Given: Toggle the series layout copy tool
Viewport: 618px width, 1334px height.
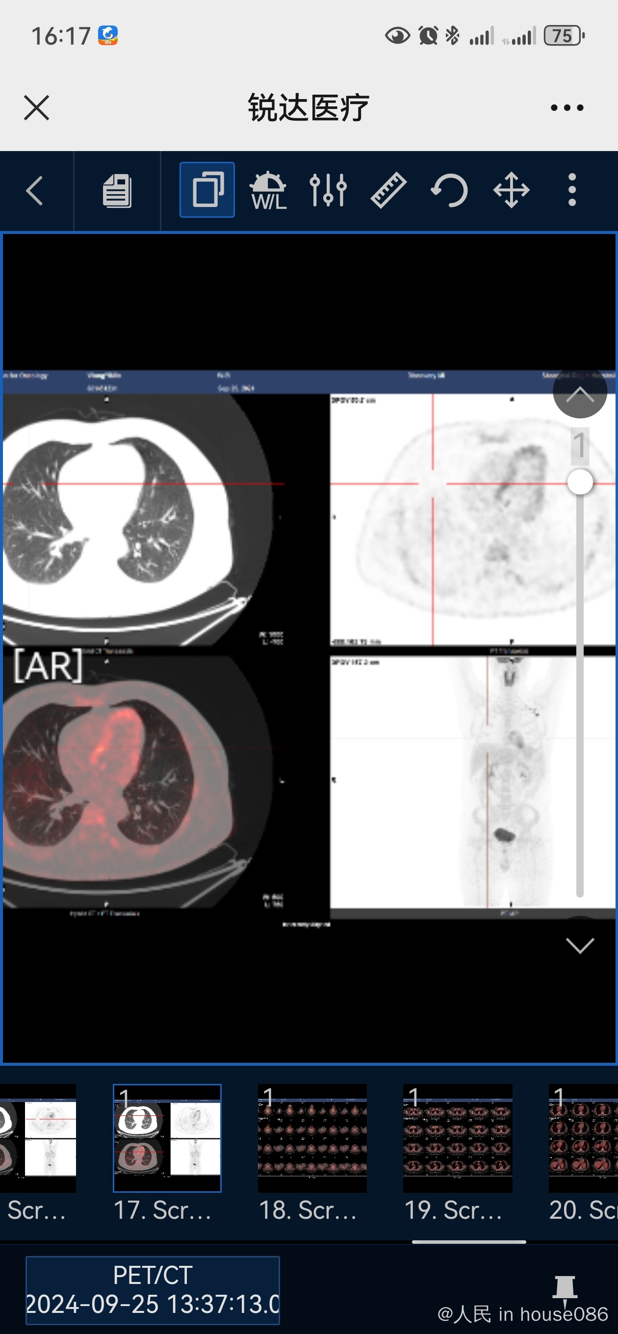Looking at the screenshot, I should pos(207,189).
